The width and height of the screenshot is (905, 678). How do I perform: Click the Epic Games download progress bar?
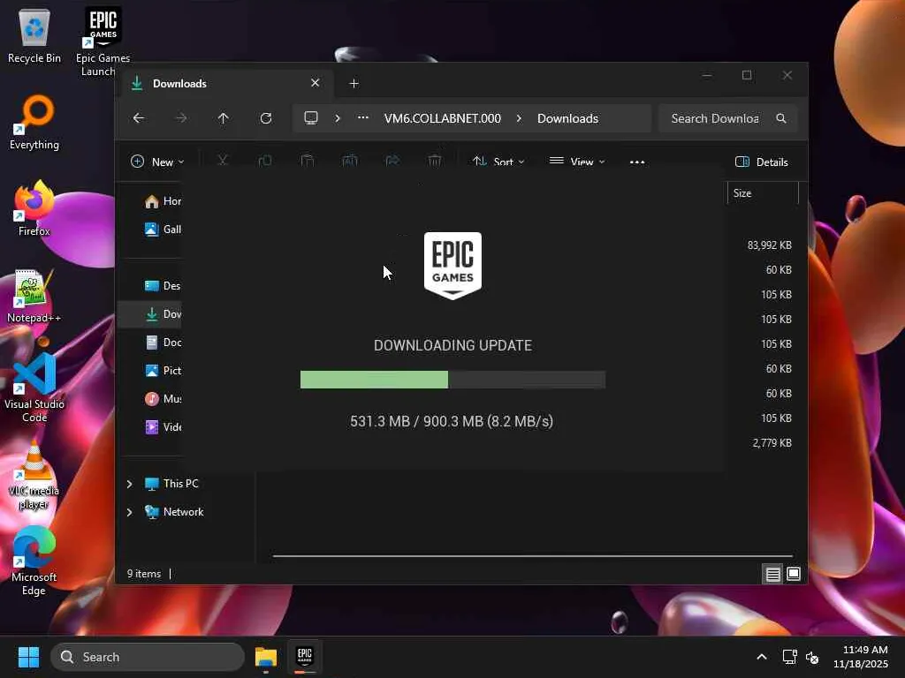pos(453,380)
